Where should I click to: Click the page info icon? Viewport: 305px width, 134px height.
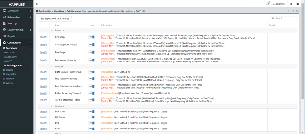click(289, 11)
